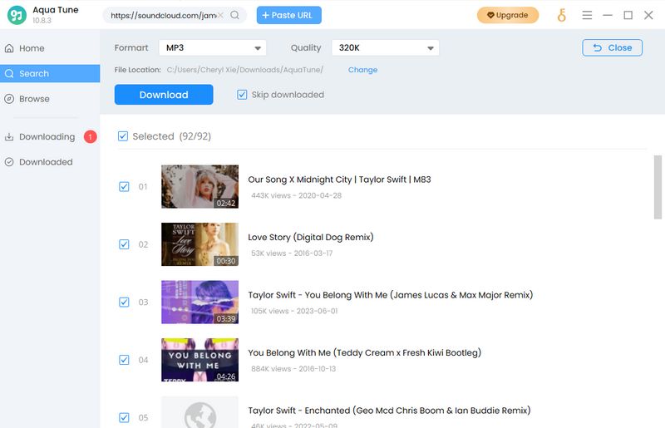Click the Upgrade button

point(508,15)
